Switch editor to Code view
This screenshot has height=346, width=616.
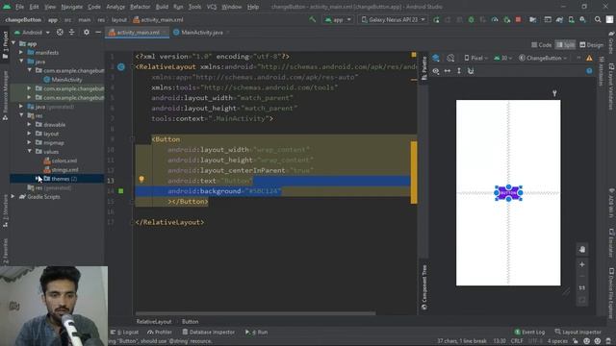point(541,45)
